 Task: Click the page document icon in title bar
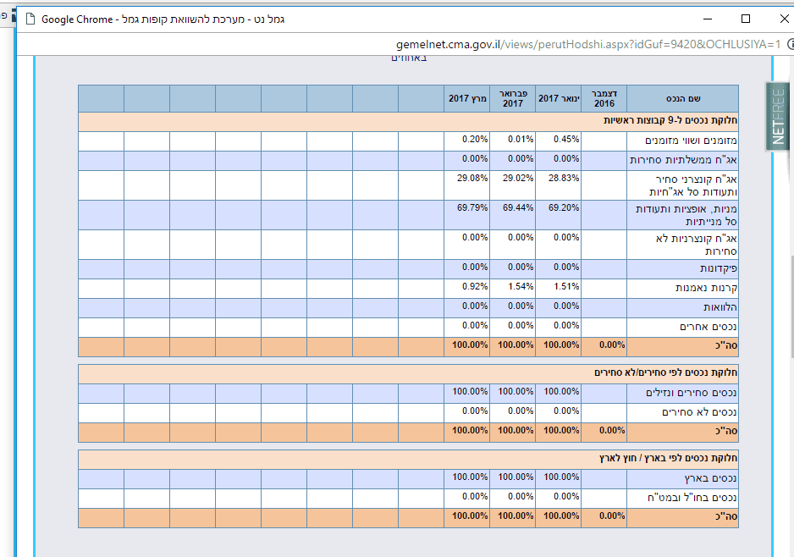click(x=30, y=19)
